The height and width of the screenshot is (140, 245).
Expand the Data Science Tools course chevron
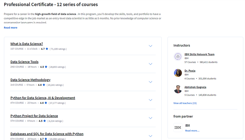tap(151, 64)
